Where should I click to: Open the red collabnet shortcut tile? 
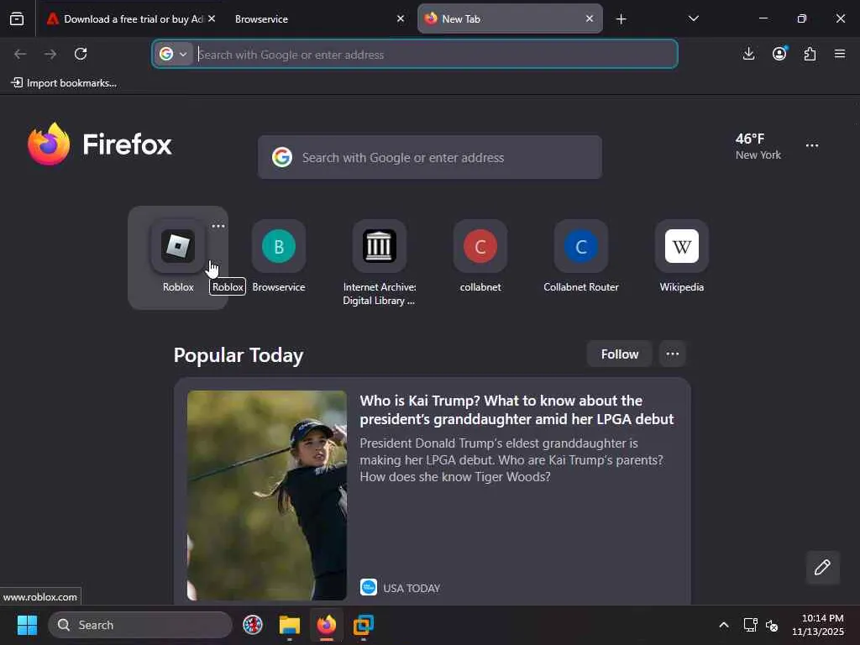pos(480,256)
